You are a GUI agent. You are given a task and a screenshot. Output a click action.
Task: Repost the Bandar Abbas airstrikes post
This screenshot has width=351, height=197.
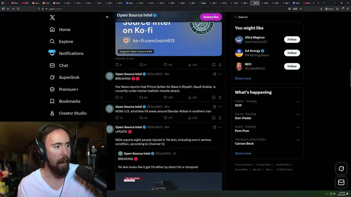(x=143, y=118)
